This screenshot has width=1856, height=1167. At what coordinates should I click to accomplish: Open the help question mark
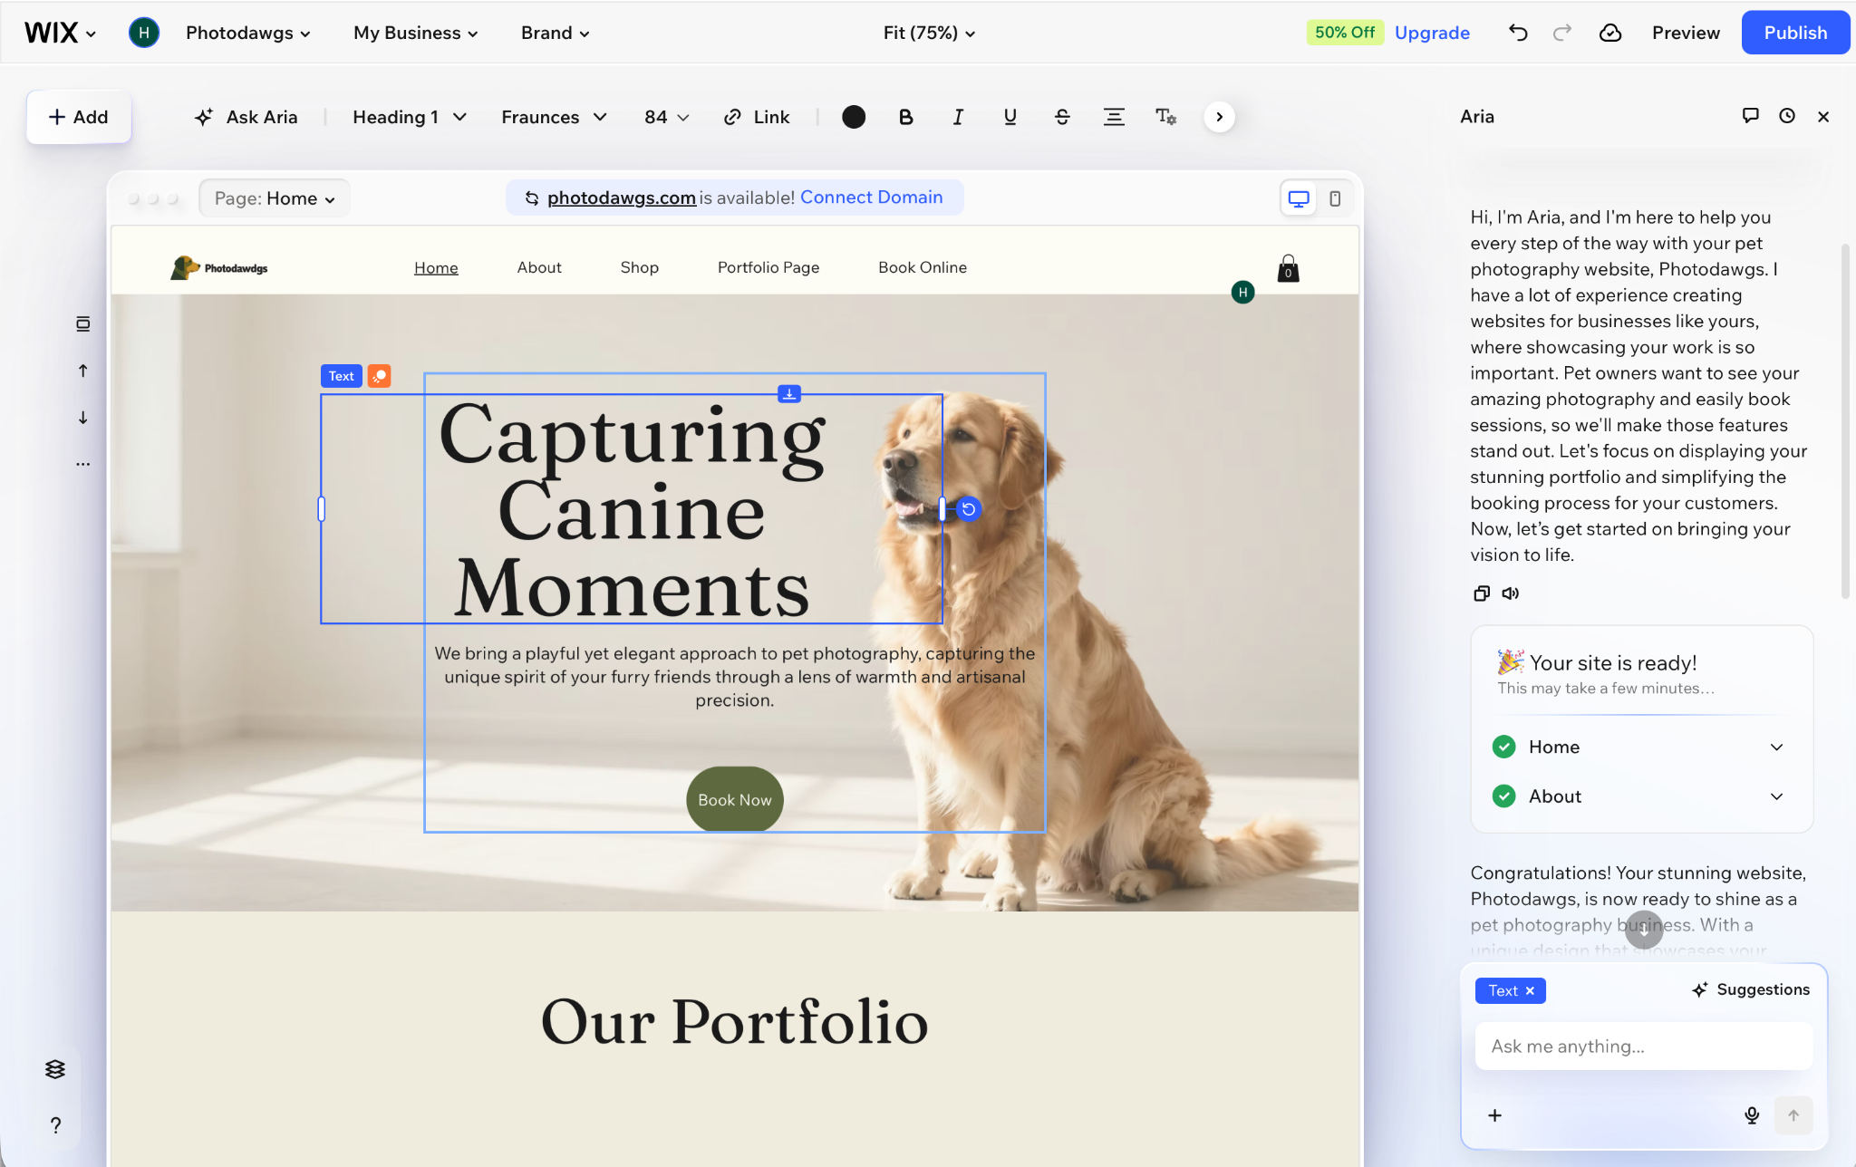pos(55,1125)
